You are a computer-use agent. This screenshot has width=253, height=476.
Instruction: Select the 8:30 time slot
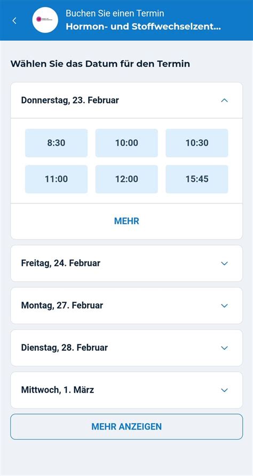click(57, 143)
